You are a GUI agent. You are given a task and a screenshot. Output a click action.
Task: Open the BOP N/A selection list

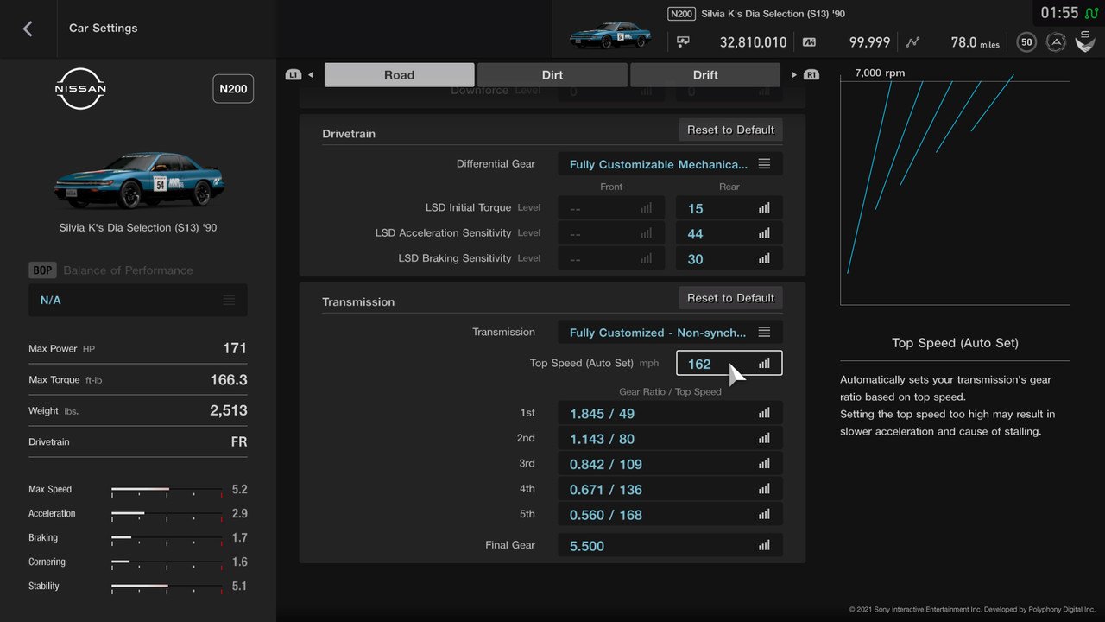[x=138, y=300]
